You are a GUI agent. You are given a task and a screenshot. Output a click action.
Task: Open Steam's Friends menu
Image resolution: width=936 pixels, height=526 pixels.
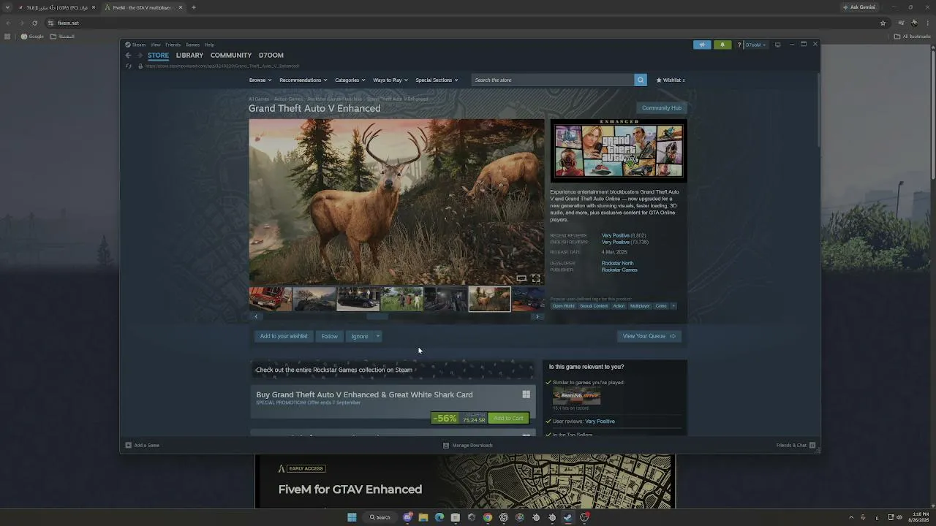click(173, 45)
